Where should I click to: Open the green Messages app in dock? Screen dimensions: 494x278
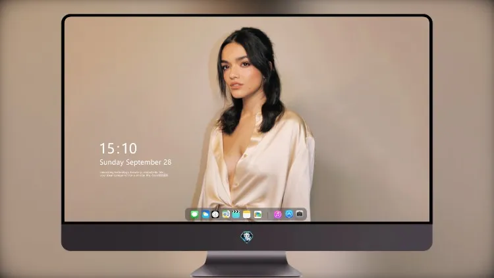tap(194, 214)
